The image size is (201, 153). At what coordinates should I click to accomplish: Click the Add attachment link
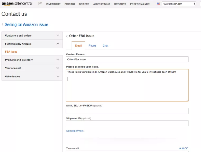75,131
